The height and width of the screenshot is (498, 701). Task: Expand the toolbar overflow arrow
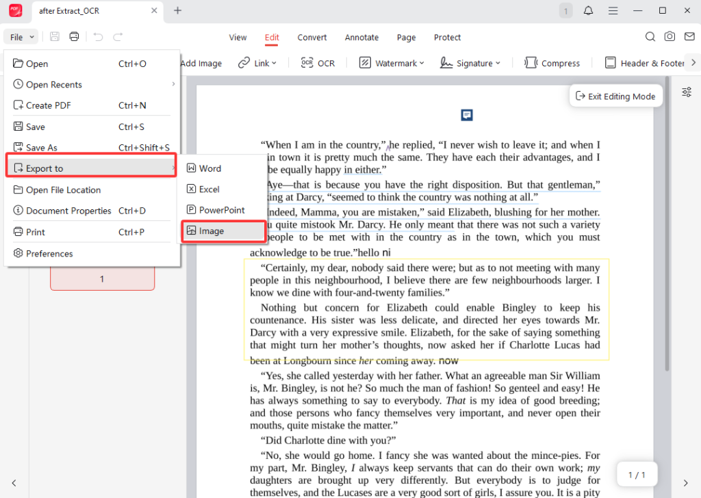coord(693,62)
